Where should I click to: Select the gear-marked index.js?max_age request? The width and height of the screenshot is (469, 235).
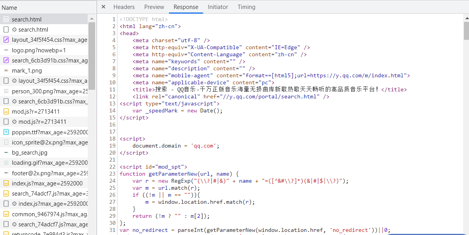click(44, 204)
